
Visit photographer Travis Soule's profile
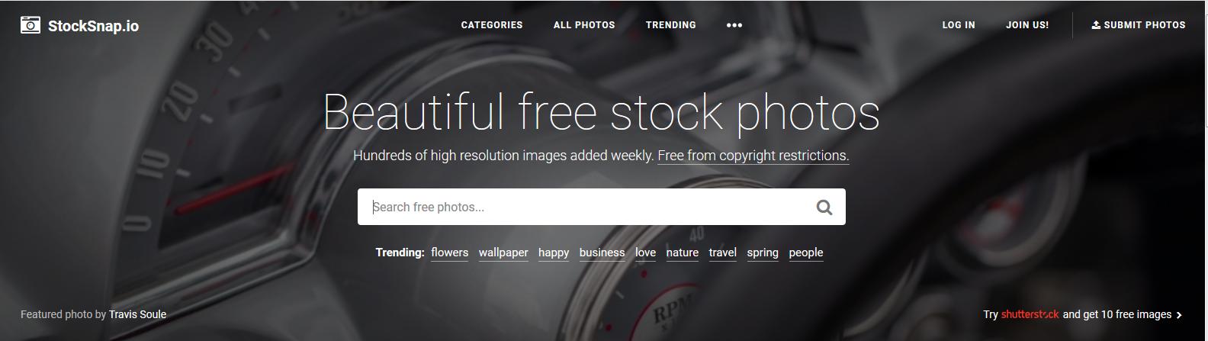pos(137,314)
